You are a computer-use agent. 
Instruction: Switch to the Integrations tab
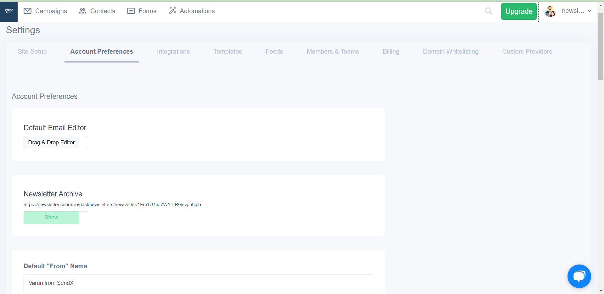click(x=173, y=51)
